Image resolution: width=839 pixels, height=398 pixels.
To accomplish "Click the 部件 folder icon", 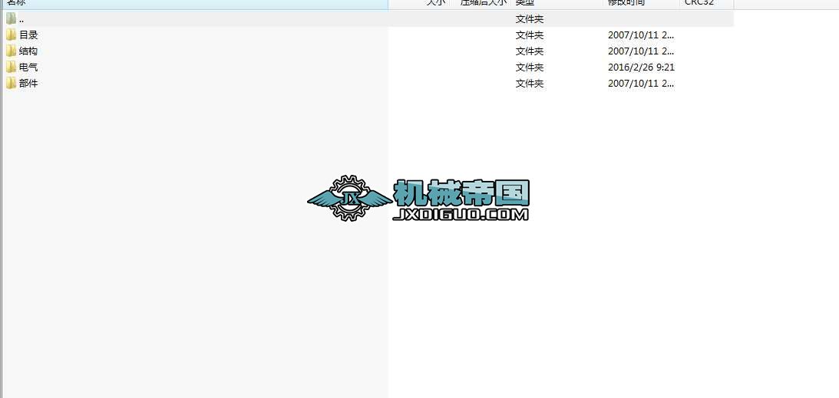I will click(x=12, y=83).
